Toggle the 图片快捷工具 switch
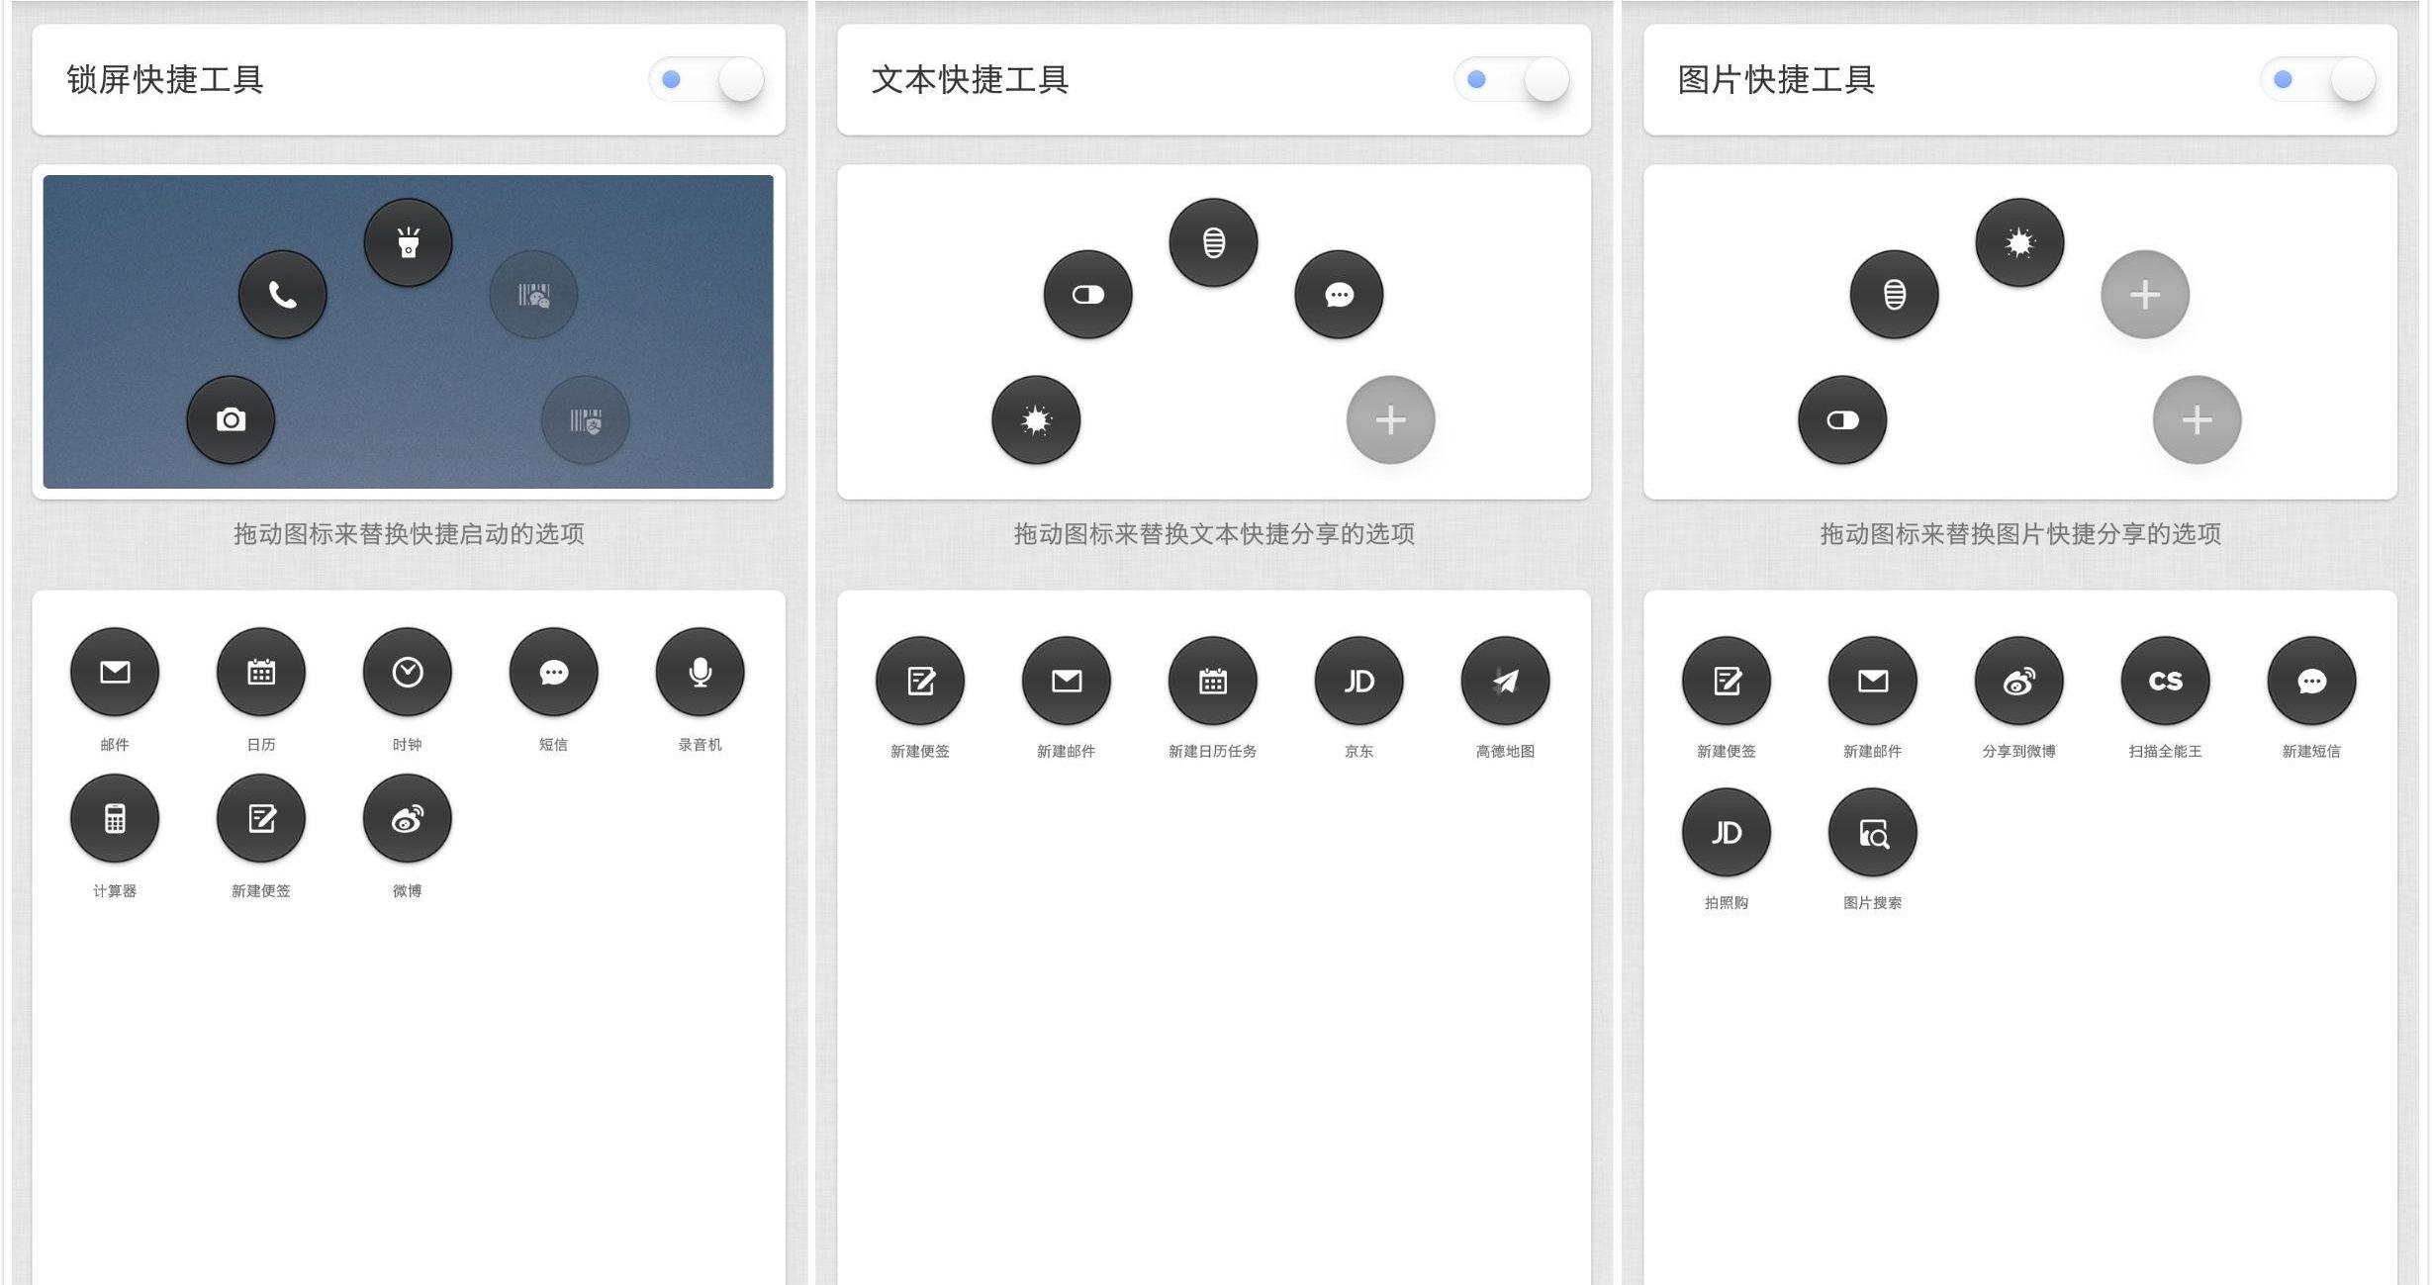The width and height of the screenshot is (2432, 1285). [2318, 79]
